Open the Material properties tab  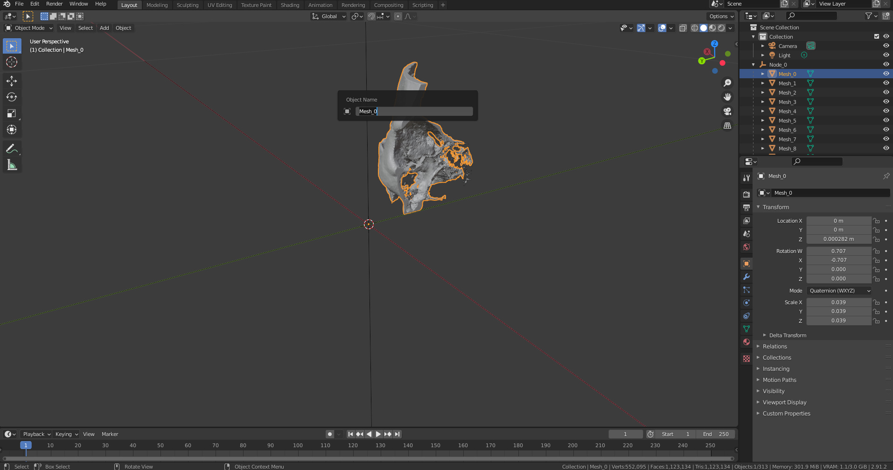(746, 342)
